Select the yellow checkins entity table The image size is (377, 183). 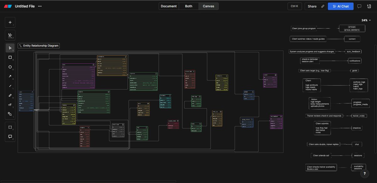[69, 114]
